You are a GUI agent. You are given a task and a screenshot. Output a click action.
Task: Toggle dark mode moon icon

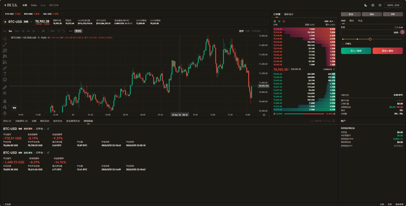(366, 5)
